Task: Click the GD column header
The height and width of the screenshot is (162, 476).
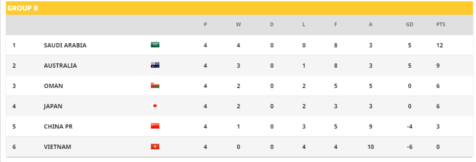Action: point(409,25)
